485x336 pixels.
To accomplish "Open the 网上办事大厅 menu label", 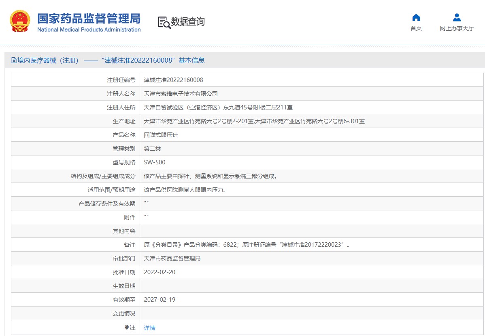I will click(x=457, y=28).
